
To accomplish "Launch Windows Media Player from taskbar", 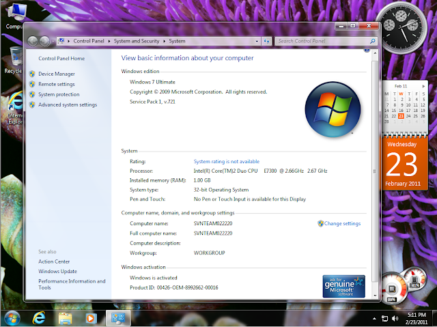I will (91, 318).
